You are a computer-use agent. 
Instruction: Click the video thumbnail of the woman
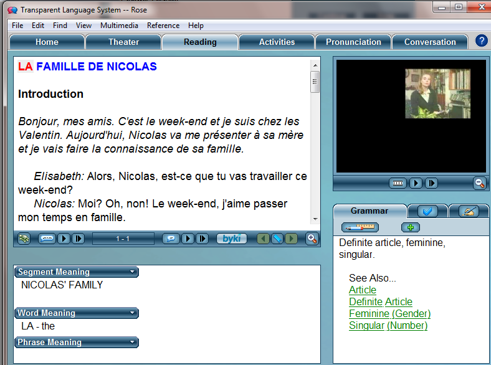pyautogui.click(x=437, y=93)
